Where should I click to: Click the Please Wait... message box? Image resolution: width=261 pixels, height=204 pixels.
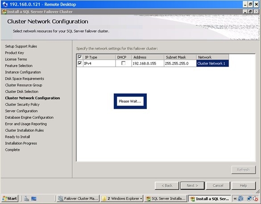point(130,101)
